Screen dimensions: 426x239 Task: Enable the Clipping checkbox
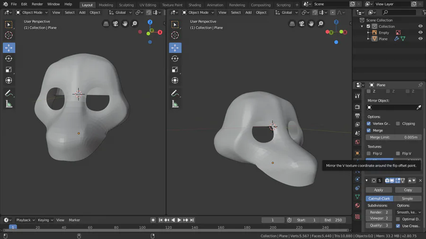(398, 124)
